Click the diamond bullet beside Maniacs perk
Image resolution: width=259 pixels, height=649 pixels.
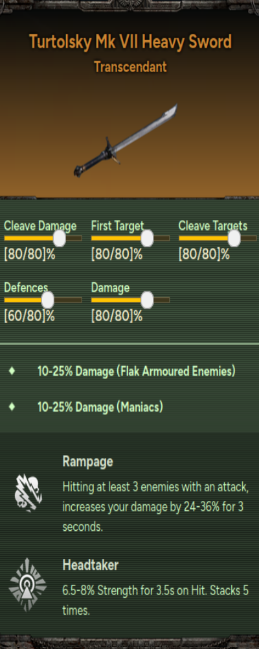click(x=12, y=406)
